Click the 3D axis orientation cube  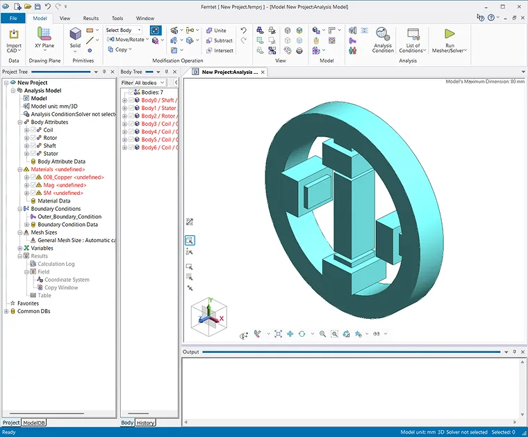pyautogui.click(x=209, y=317)
